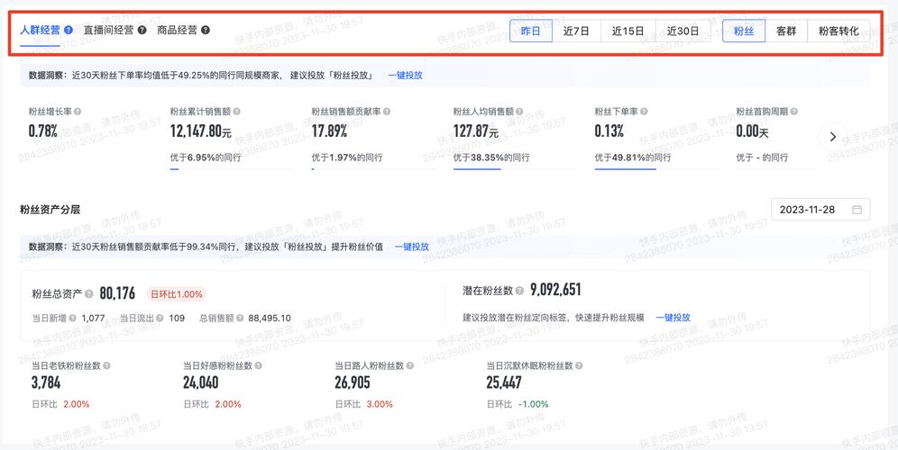
Task: Click the help icon beside 人群经营 tab
Action: 69,30
